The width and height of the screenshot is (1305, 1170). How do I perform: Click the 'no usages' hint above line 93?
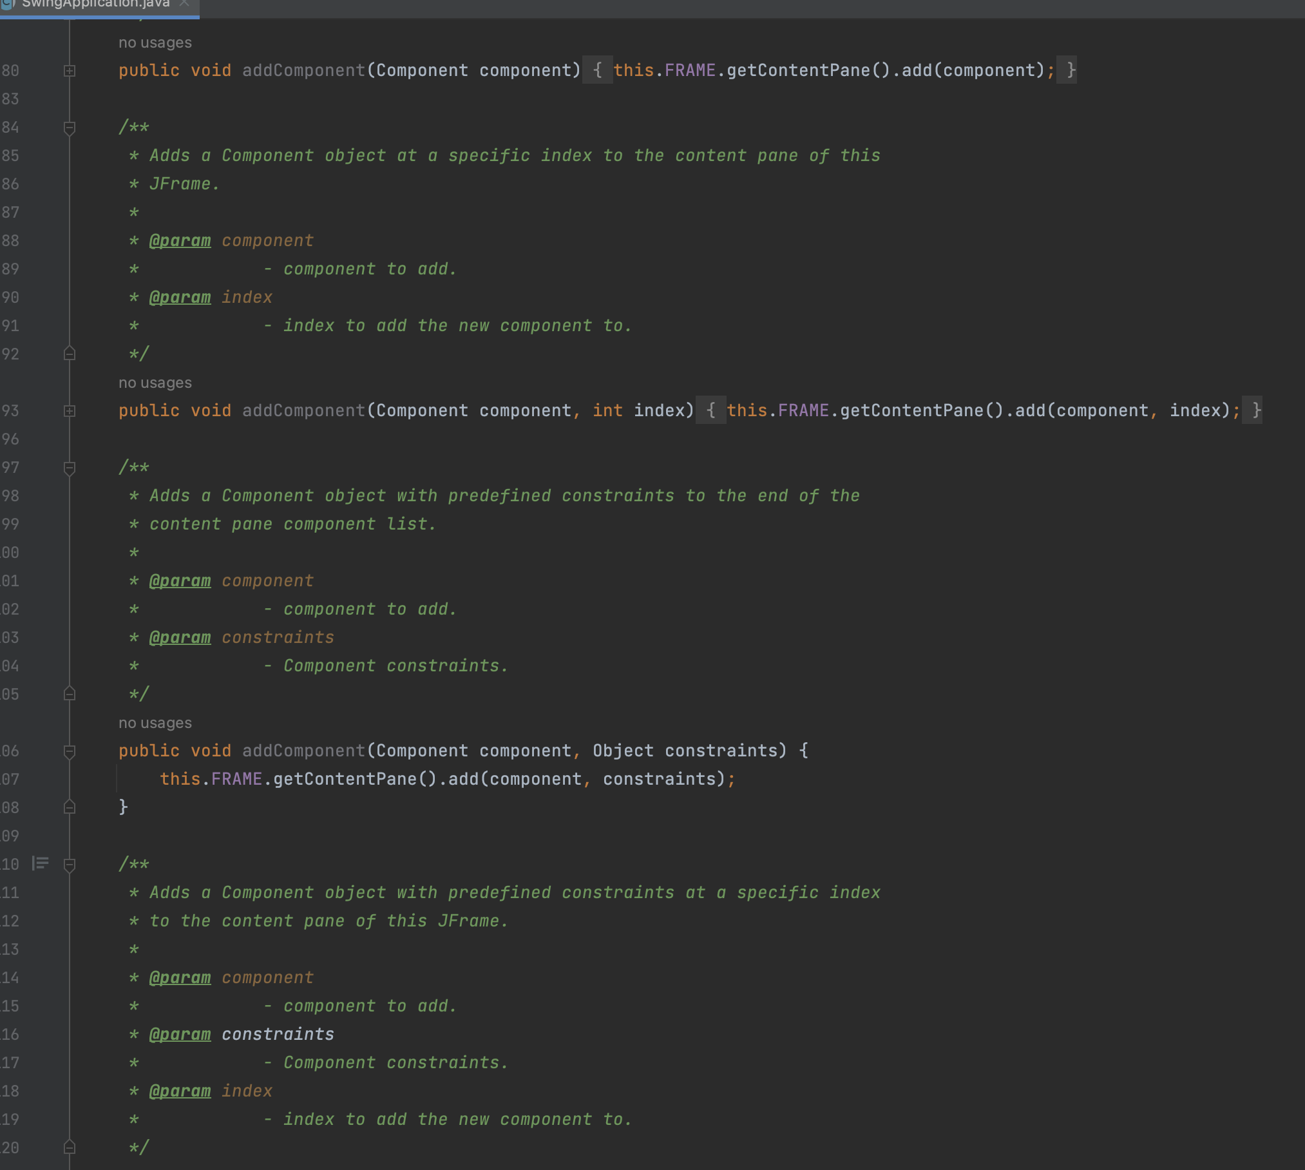click(154, 382)
